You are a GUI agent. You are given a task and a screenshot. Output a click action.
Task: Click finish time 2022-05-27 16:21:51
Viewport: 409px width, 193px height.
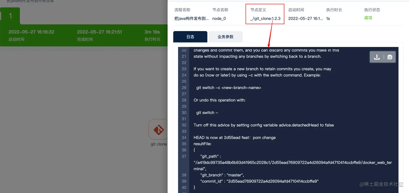click(99, 32)
